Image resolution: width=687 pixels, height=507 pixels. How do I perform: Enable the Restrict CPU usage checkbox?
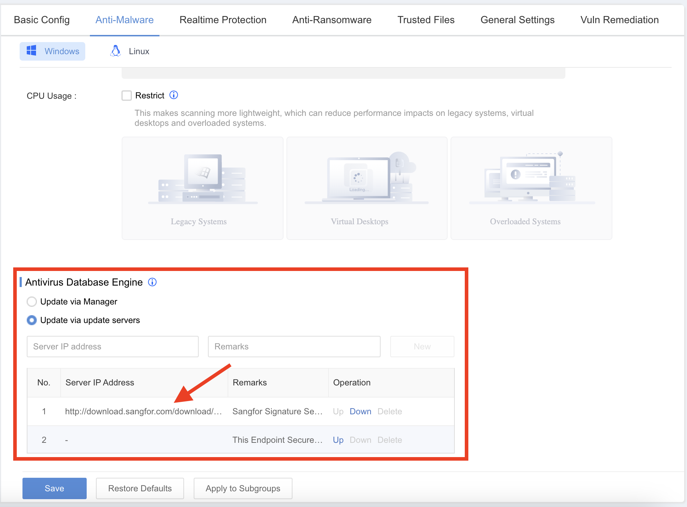point(127,95)
